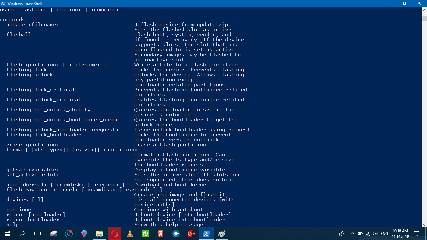Switch to Opera browser in the taskbar
427x240 pixels.
(x=115, y=233)
